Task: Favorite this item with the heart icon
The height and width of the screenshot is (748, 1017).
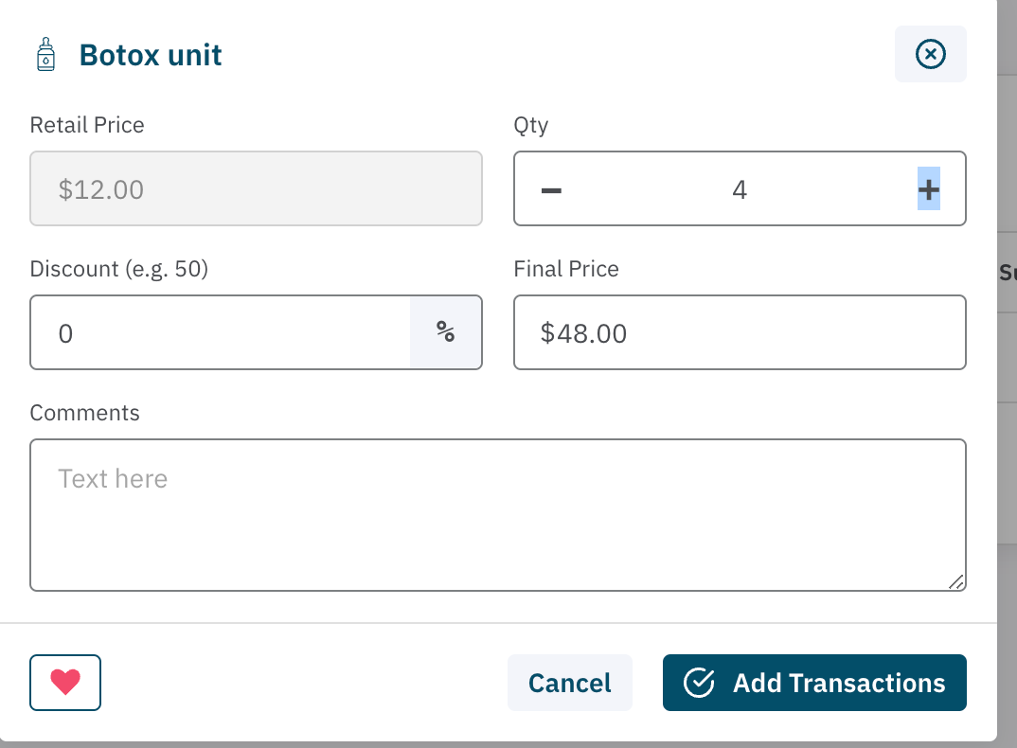Action: 65,683
